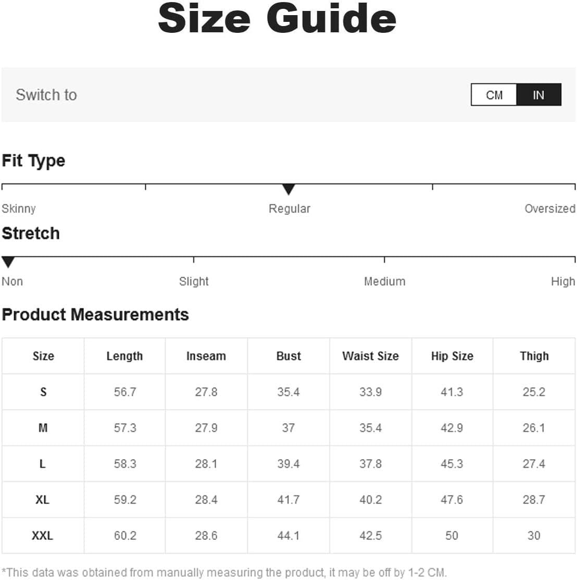The width and height of the screenshot is (577, 580).
Task: Click the Slight stretch label
Action: 194,281
